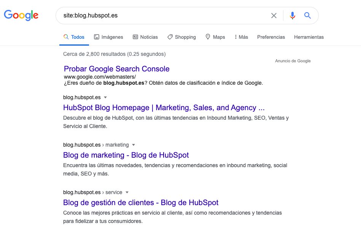This screenshot has height=234, width=361.
Task: Click the microphone voice search icon
Action: [292, 16]
